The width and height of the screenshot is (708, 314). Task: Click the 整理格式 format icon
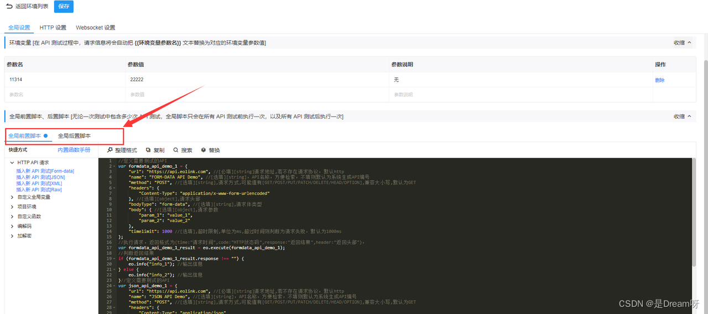click(110, 150)
